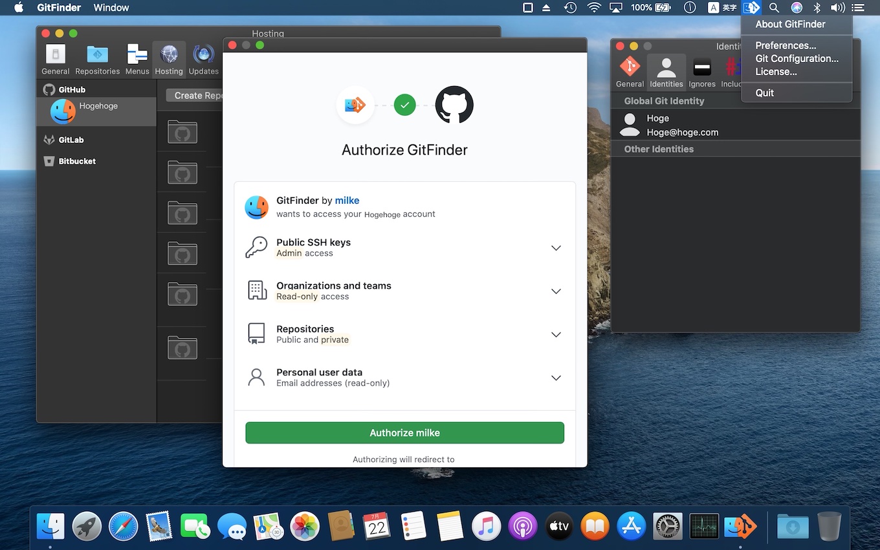
Task: Open the Downloads folder in the Dock
Action: click(x=793, y=525)
